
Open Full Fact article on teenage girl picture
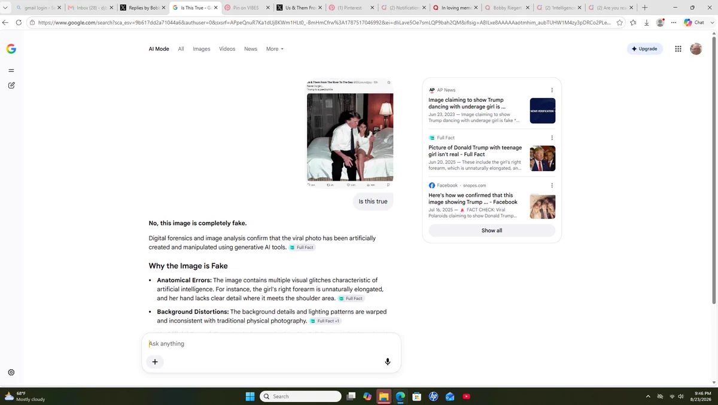tap(475, 151)
